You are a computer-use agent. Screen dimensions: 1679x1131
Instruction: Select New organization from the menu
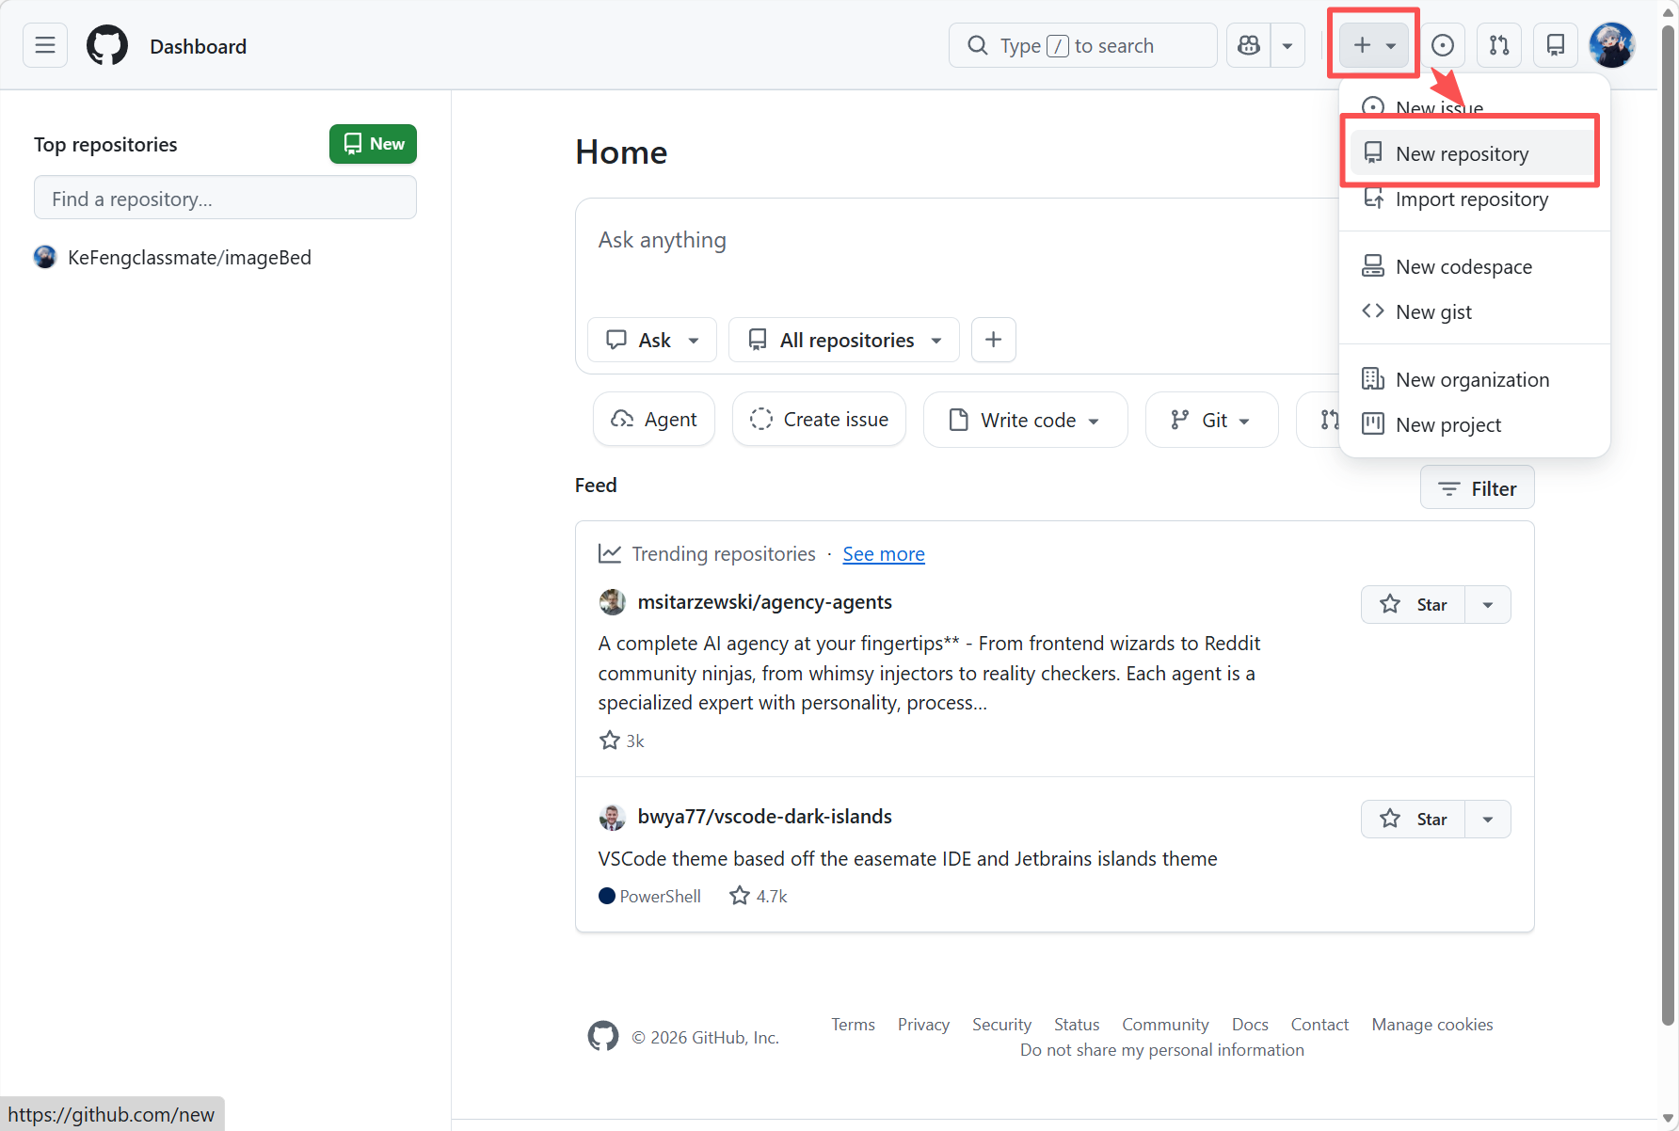pyautogui.click(x=1474, y=379)
